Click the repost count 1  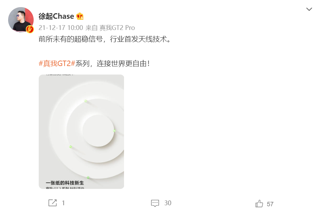(63, 203)
